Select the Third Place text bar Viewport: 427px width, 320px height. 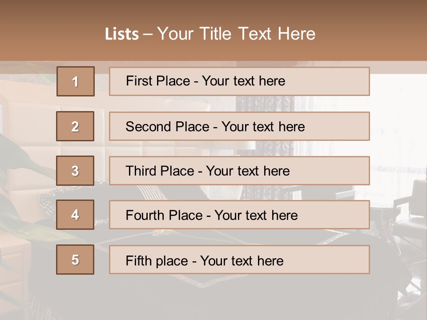pos(239,171)
